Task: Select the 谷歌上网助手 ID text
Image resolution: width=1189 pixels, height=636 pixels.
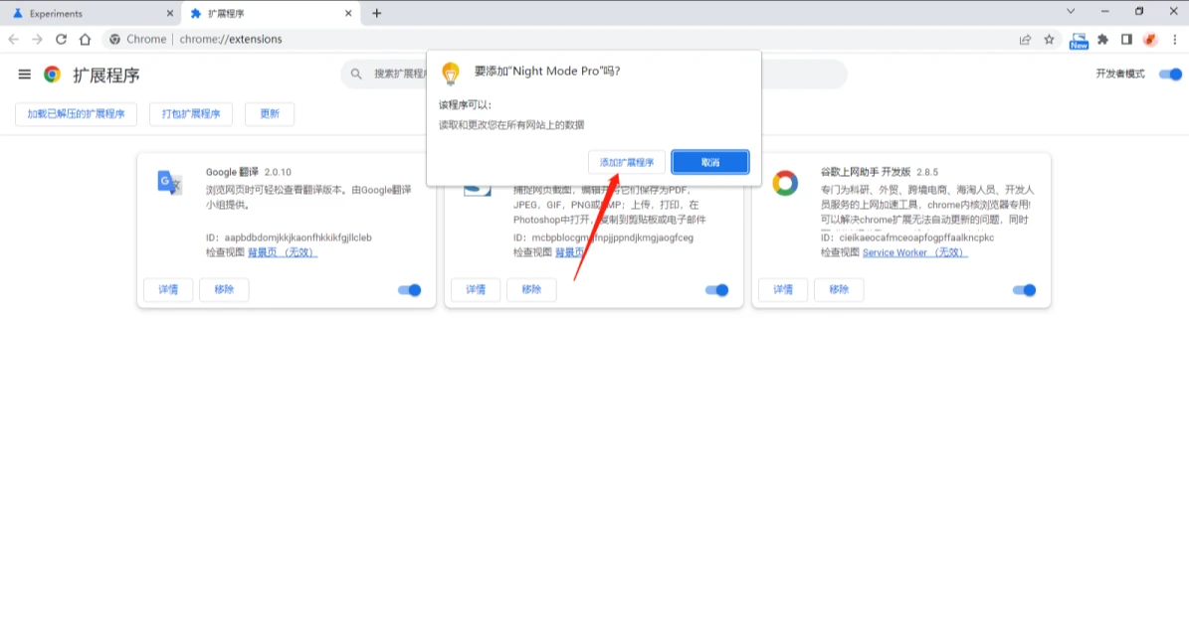Action: click(906, 238)
